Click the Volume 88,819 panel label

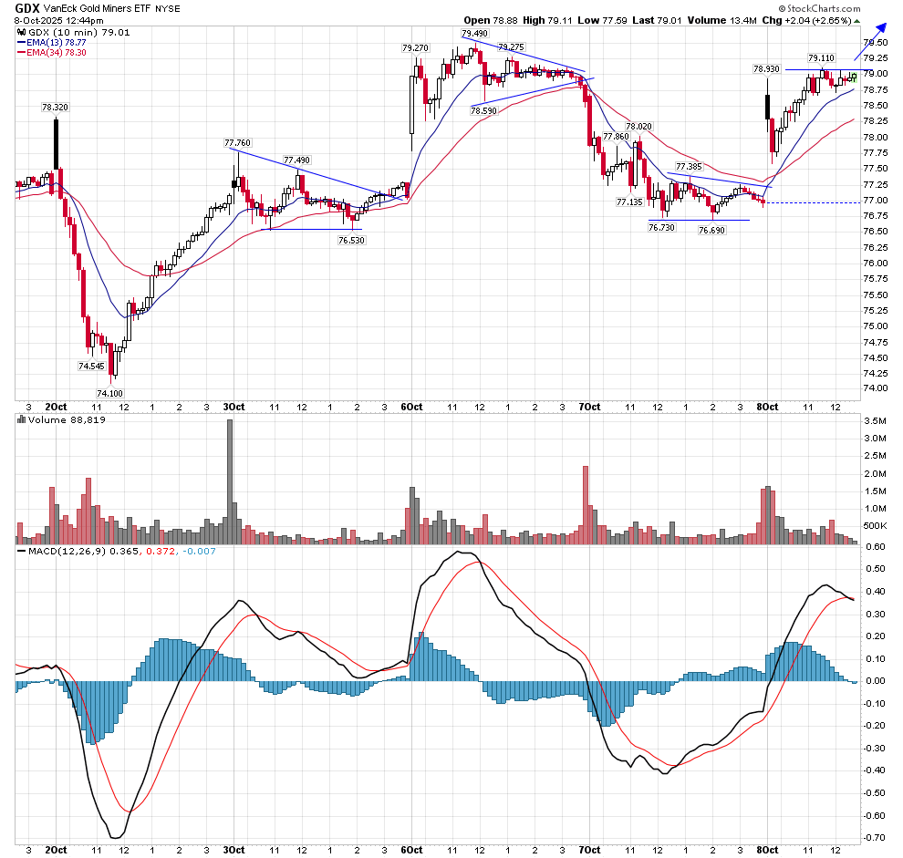coord(59,420)
